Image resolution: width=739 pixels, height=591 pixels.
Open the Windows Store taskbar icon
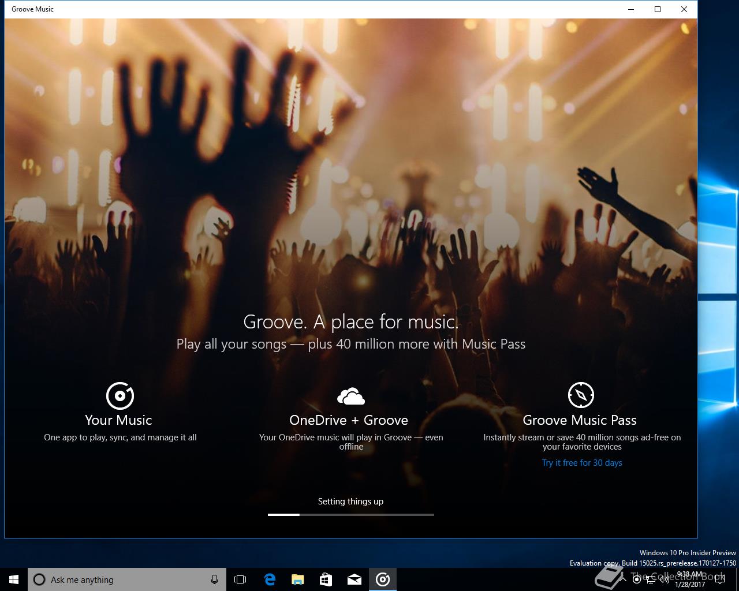point(326,579)
